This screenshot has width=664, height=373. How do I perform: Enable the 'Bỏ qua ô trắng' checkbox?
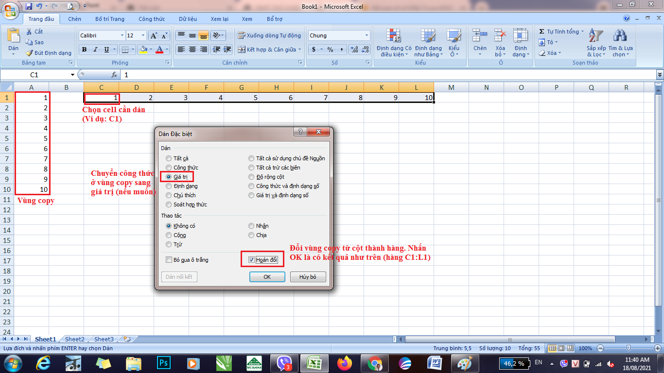(169, 260)
